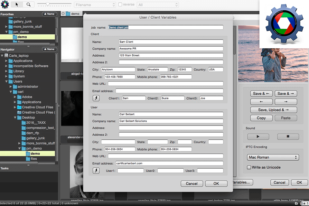
Task: Play the recorded sound
Action: (x=259, y=136)
